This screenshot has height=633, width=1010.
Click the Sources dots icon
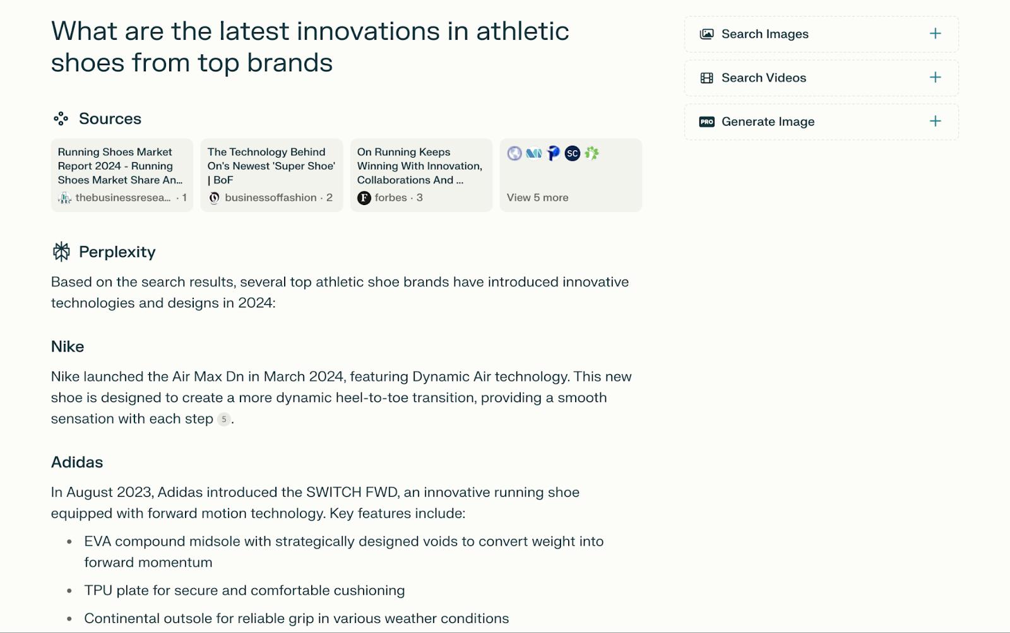pyautogui.click(x=61, y=119)
